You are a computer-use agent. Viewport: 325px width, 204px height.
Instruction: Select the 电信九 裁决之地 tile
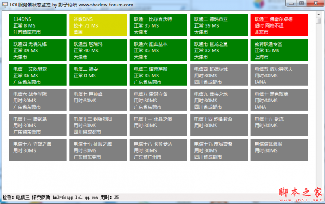(x=219, y=100)
